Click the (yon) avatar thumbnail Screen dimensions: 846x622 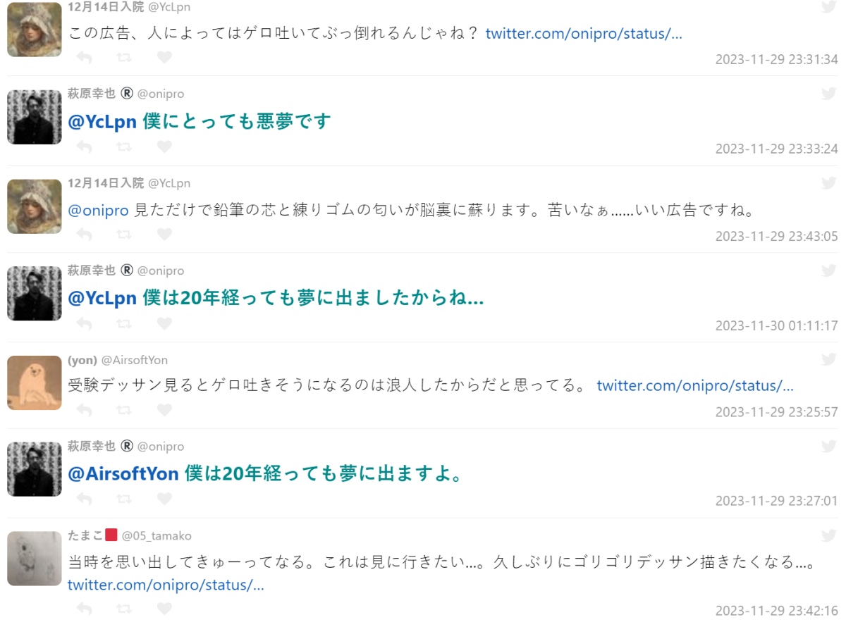coord(35,382)
